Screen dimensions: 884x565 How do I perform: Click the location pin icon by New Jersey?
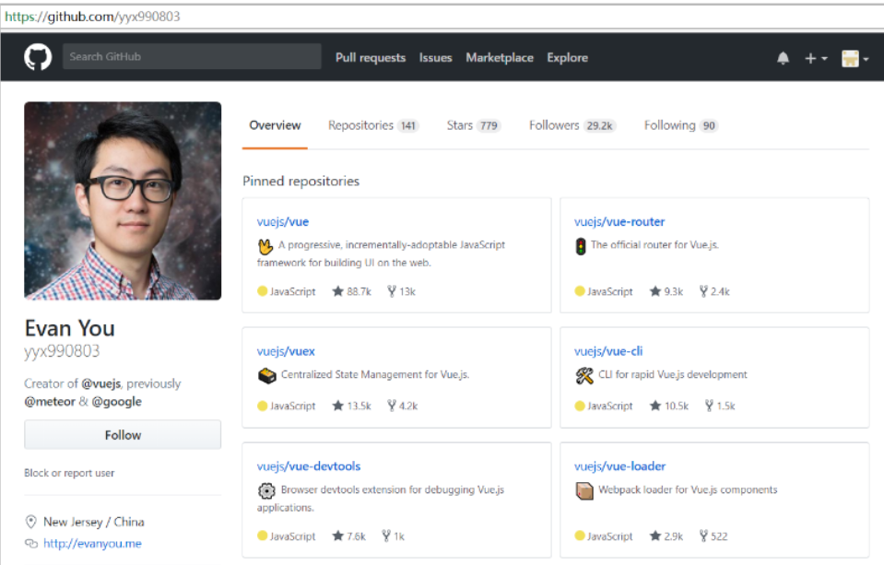click(31, 522)
